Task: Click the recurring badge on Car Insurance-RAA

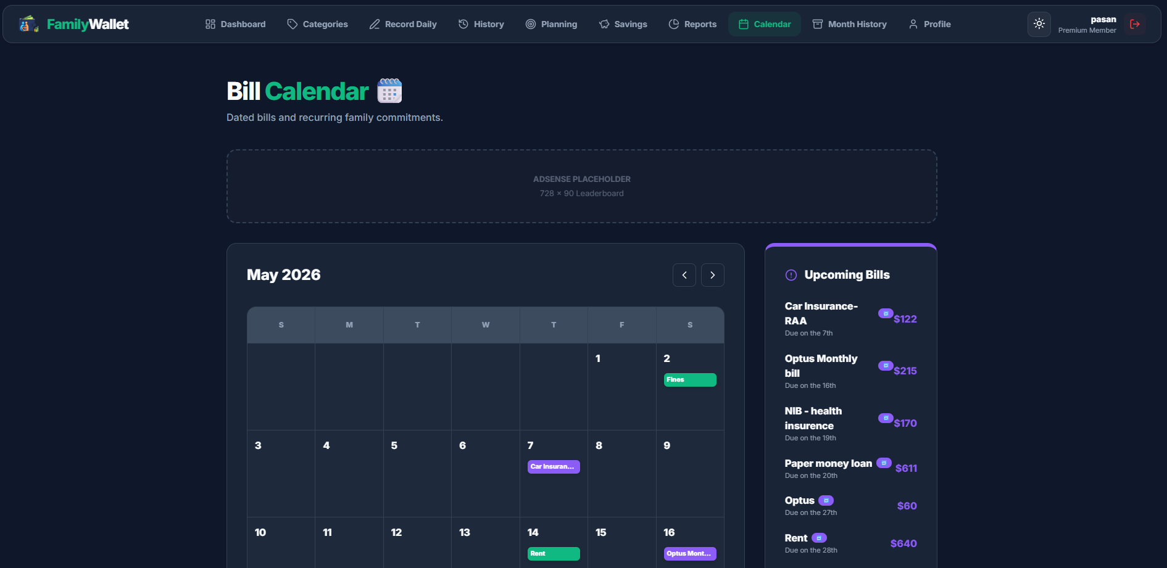Action: (886, 313)
